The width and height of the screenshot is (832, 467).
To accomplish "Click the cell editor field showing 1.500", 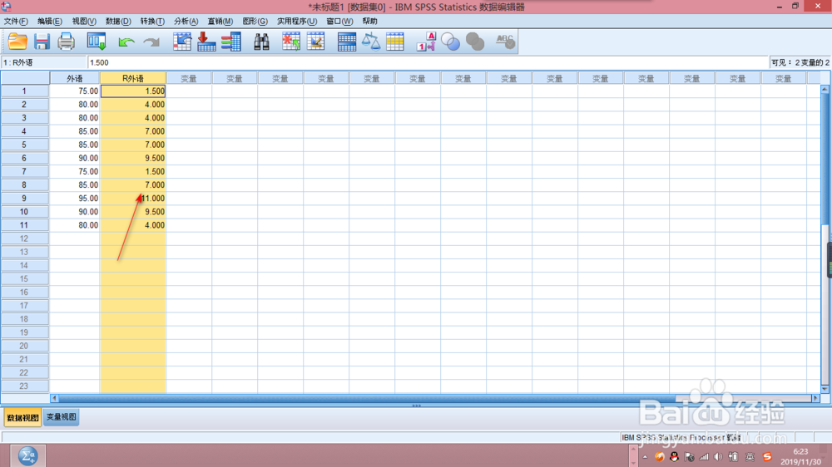I will coord(428,62).
